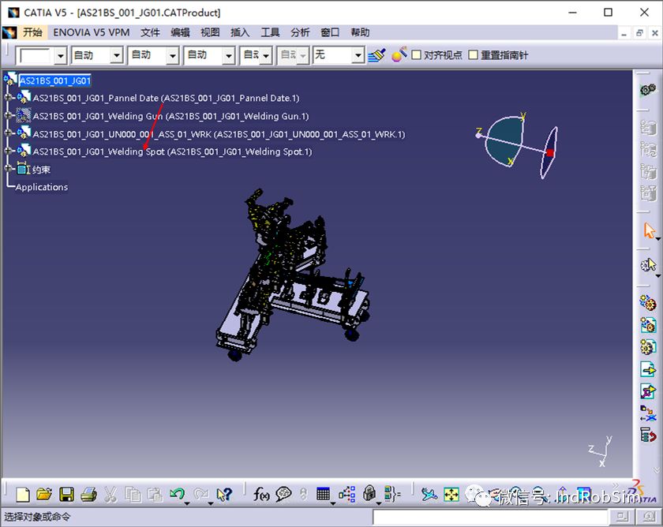Click the paintbrush painter icon in graphic properties toolbar
The image size is (663, 527).
pyautogui.click(x=376, y=55)
